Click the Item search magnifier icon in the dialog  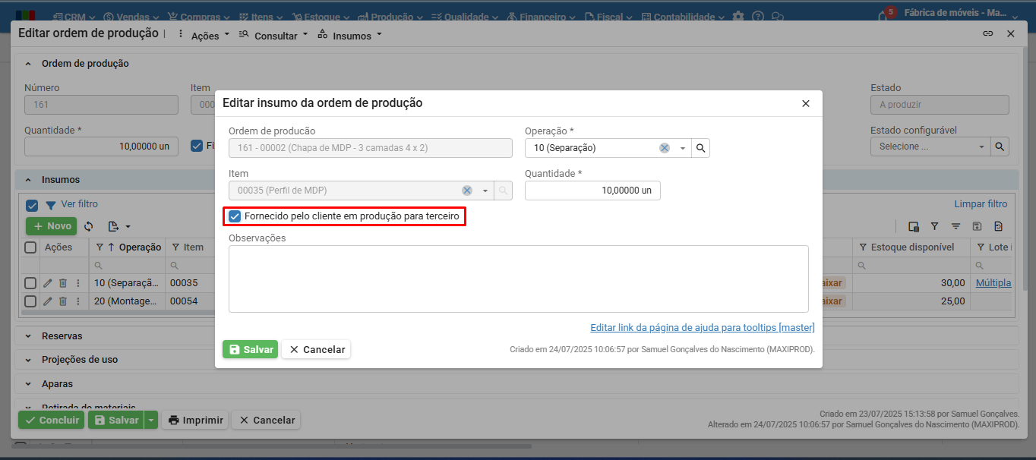tap(503, 191)
